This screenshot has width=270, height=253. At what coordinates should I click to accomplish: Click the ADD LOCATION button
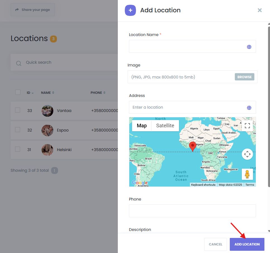click(x=247, y=244)
